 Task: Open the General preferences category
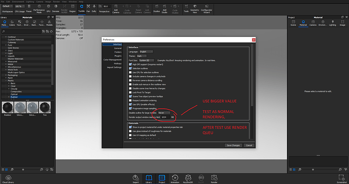(x=118, y=49)
